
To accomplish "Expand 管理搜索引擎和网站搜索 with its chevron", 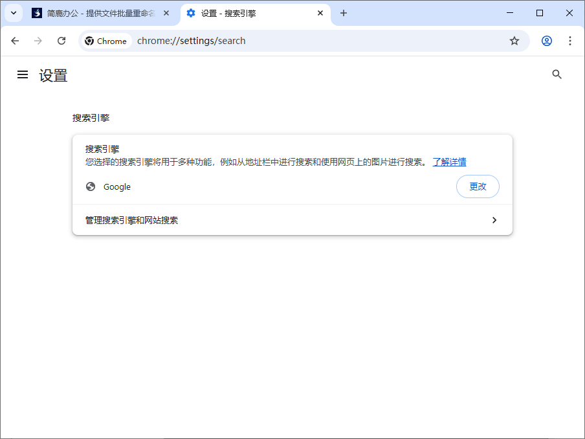I will point(494,220).
